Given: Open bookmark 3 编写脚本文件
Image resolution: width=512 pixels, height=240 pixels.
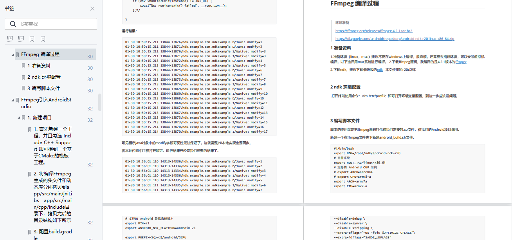Looking at the screenshot, I should [x=43, y=88].
